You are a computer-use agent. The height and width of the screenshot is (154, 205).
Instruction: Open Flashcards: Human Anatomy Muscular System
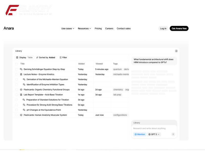[x=45, y=115]
